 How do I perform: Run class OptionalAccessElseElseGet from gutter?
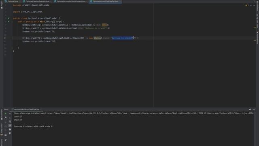[x=8, y=18]
